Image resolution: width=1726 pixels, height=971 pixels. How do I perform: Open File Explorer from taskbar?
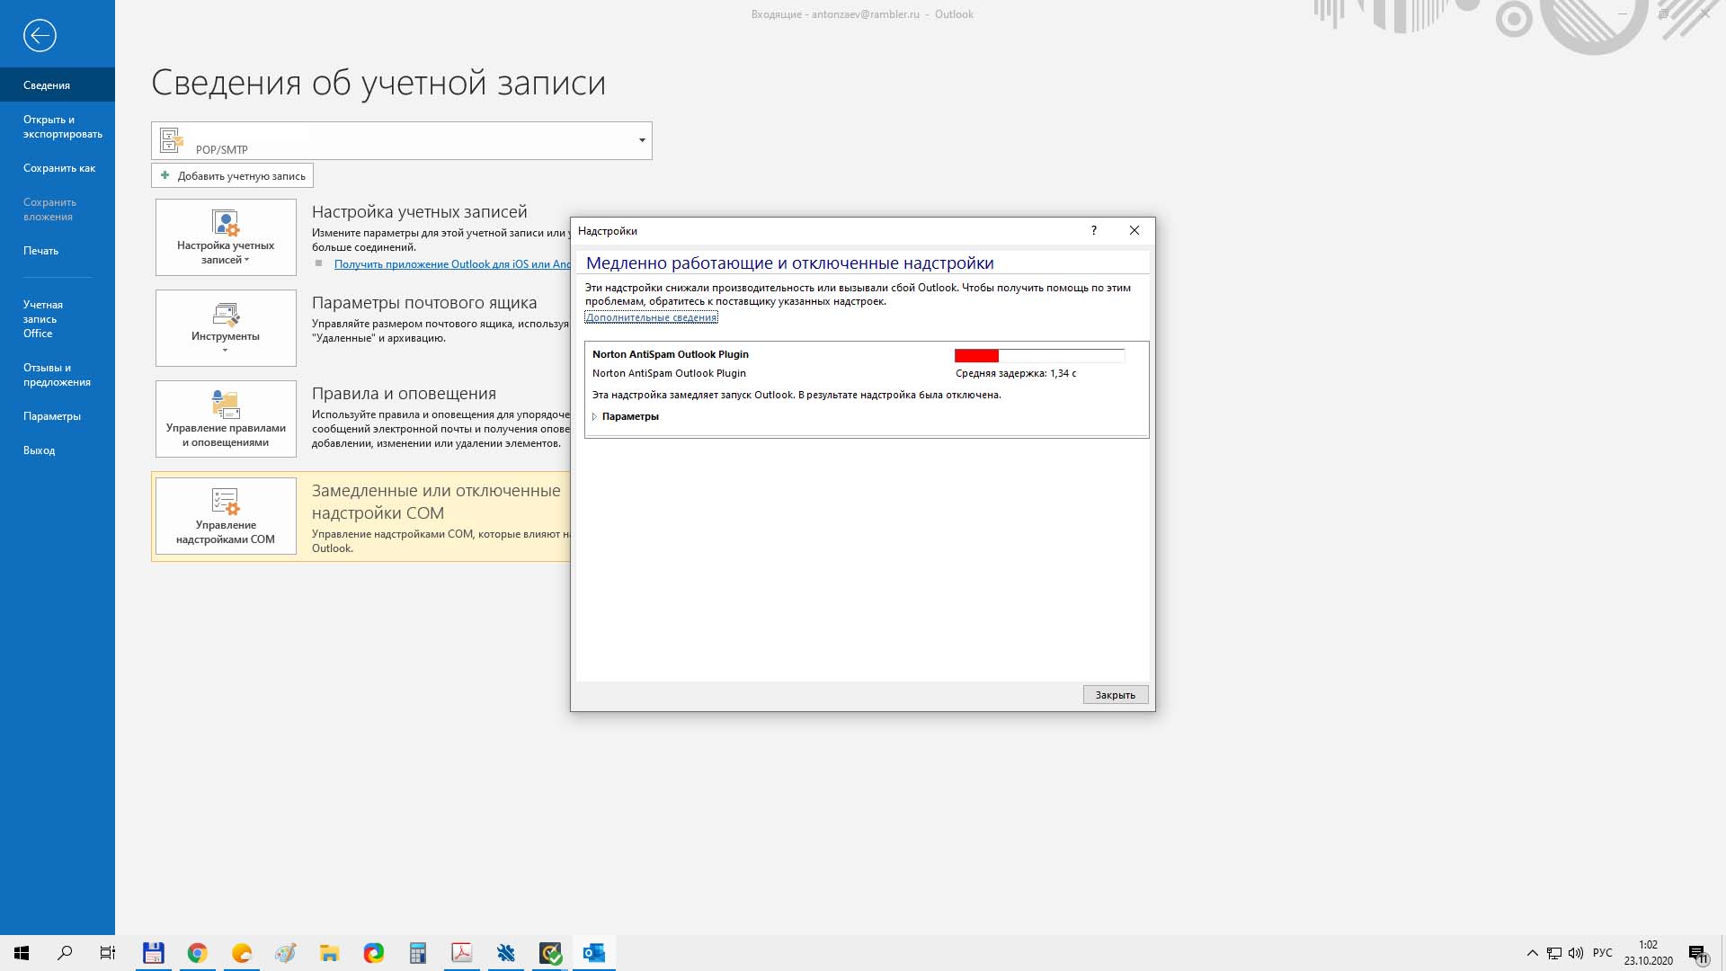point(330,953)
